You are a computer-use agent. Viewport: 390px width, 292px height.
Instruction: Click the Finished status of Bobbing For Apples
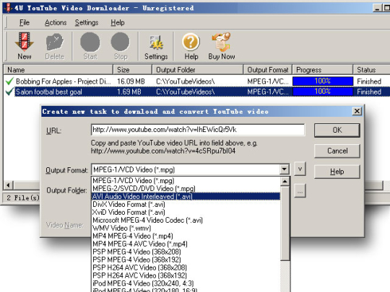point(369,81)
